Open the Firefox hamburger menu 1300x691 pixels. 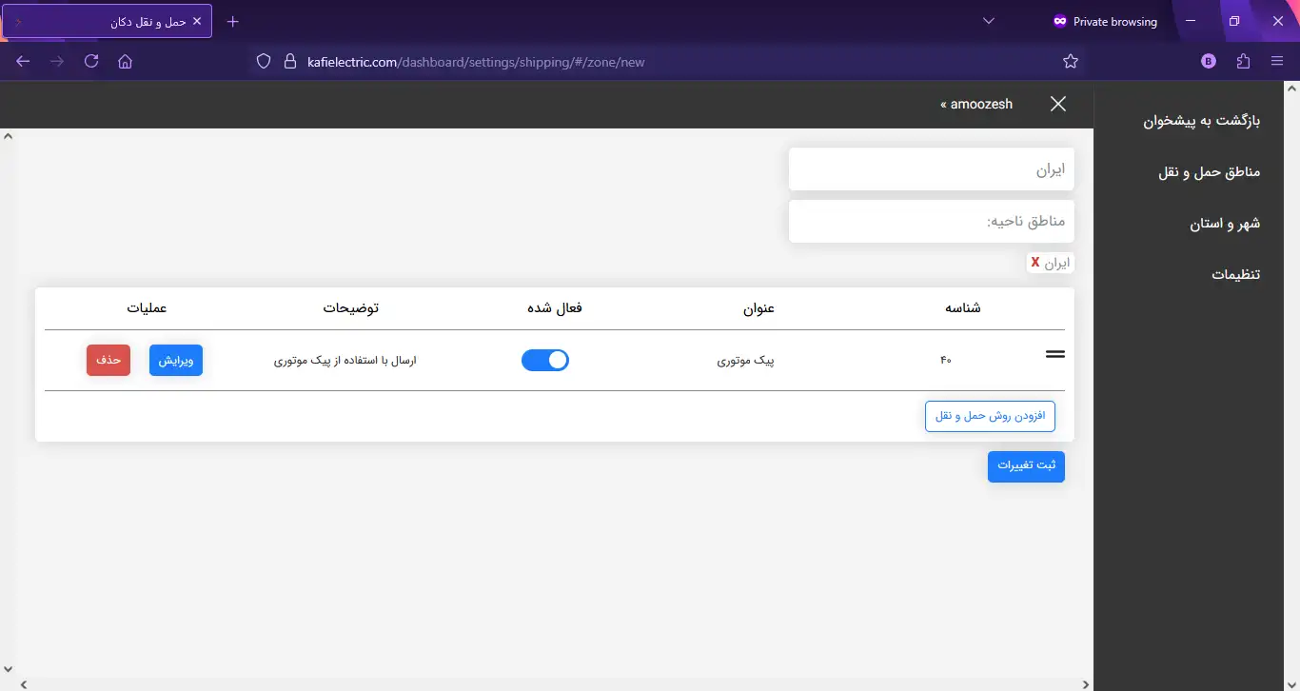click(1278, 61)
